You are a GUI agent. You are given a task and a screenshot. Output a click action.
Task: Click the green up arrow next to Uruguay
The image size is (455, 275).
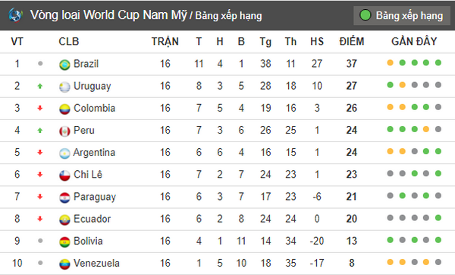[x=40, y=86]
